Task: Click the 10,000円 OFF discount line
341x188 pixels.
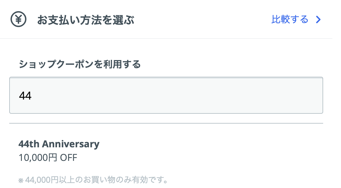Action: tap(48, 157)
